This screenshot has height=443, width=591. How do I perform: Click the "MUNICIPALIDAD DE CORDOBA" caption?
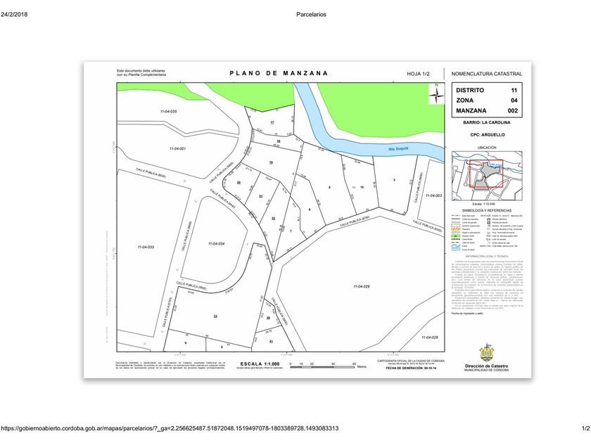pos(486,370)
